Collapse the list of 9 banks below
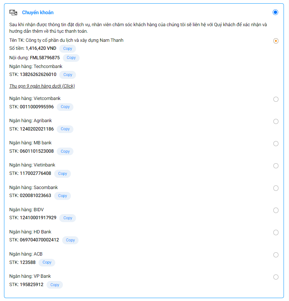This screenshot has height=301, width=289. pyautogui.click(x=42, y=86)
